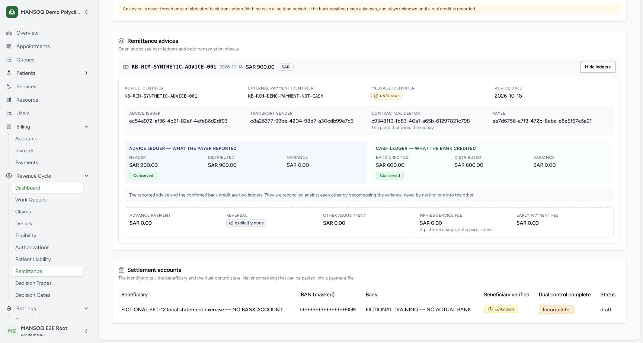Click the MANSOQ clinic logo icon
Image resolution: width=643 pixels, height=343 pixels.
(12, 12)
